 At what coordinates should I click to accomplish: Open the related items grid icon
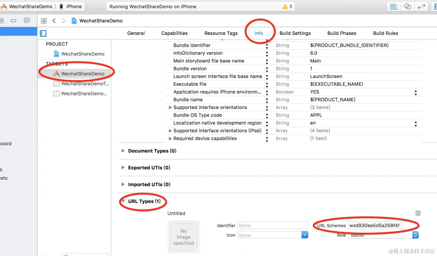(x=44, y=21)
